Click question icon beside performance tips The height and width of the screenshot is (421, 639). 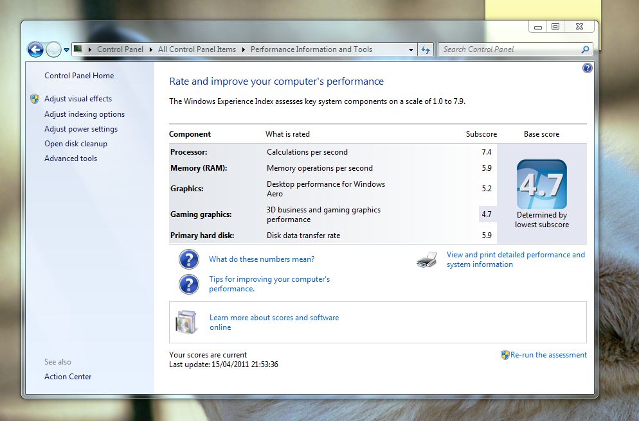click(x=189, y=284)
